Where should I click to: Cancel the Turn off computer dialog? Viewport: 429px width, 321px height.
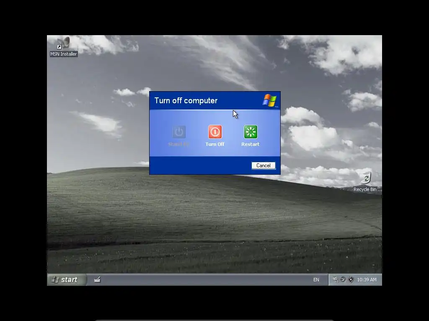(263, 166)
